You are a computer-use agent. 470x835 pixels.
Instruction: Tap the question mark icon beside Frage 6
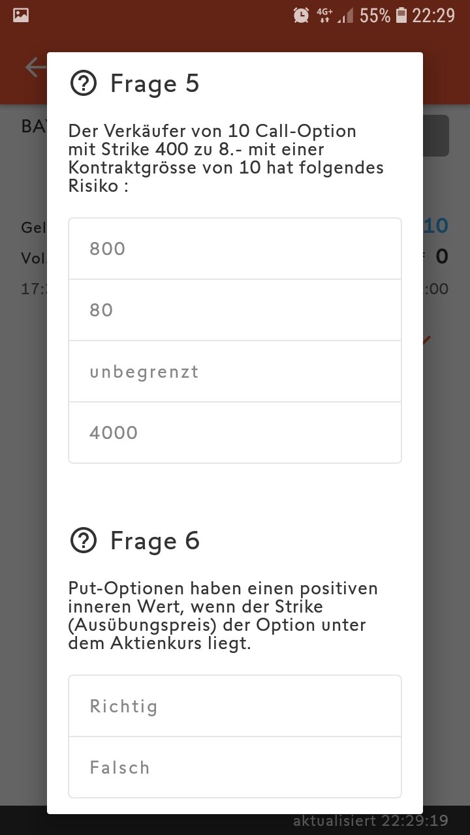(x=84, y=541)
